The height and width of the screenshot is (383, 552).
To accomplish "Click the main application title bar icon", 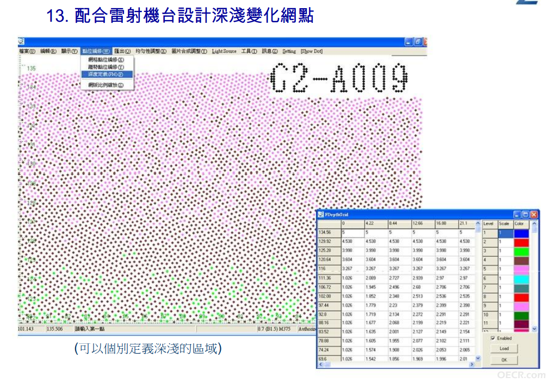I will tap(21, 41).
